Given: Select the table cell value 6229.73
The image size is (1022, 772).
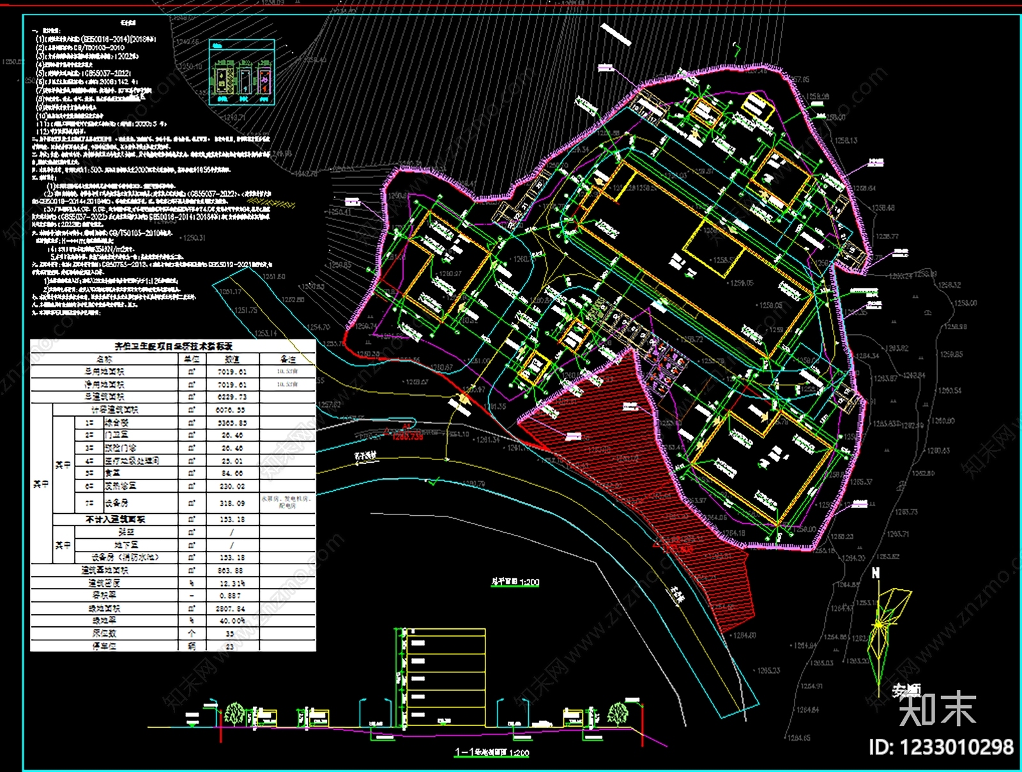Looking at the screenshot, I should coord(232,397).
